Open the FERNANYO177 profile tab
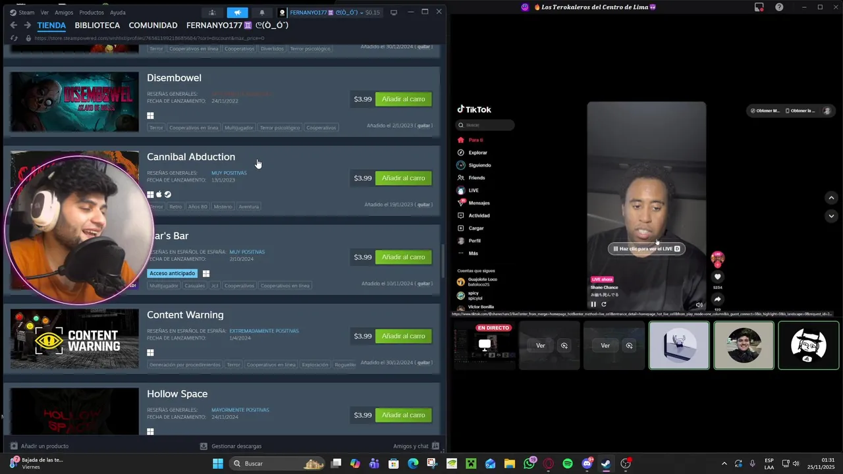 tap(237, 25)
